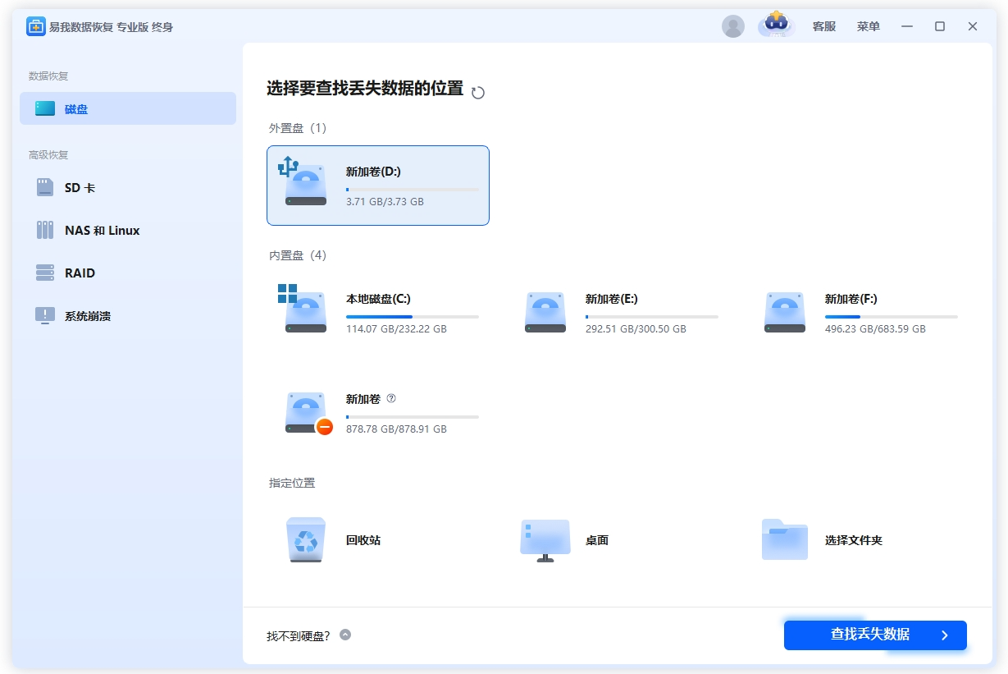Open 客服 customer support

pos(824,26)
